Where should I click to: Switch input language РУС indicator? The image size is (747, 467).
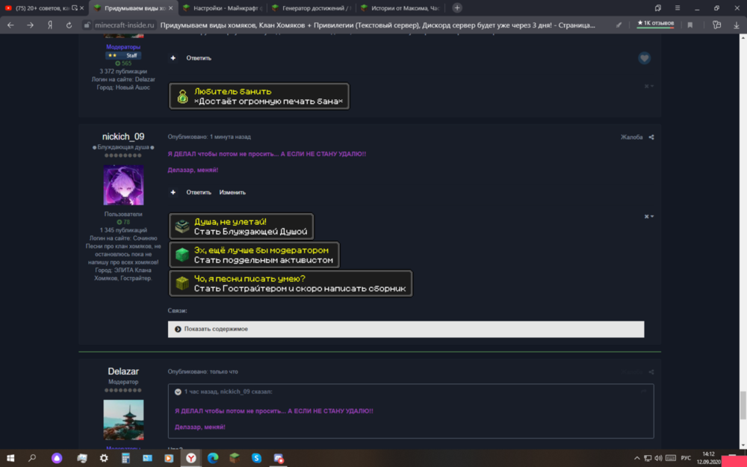point(686,459)
